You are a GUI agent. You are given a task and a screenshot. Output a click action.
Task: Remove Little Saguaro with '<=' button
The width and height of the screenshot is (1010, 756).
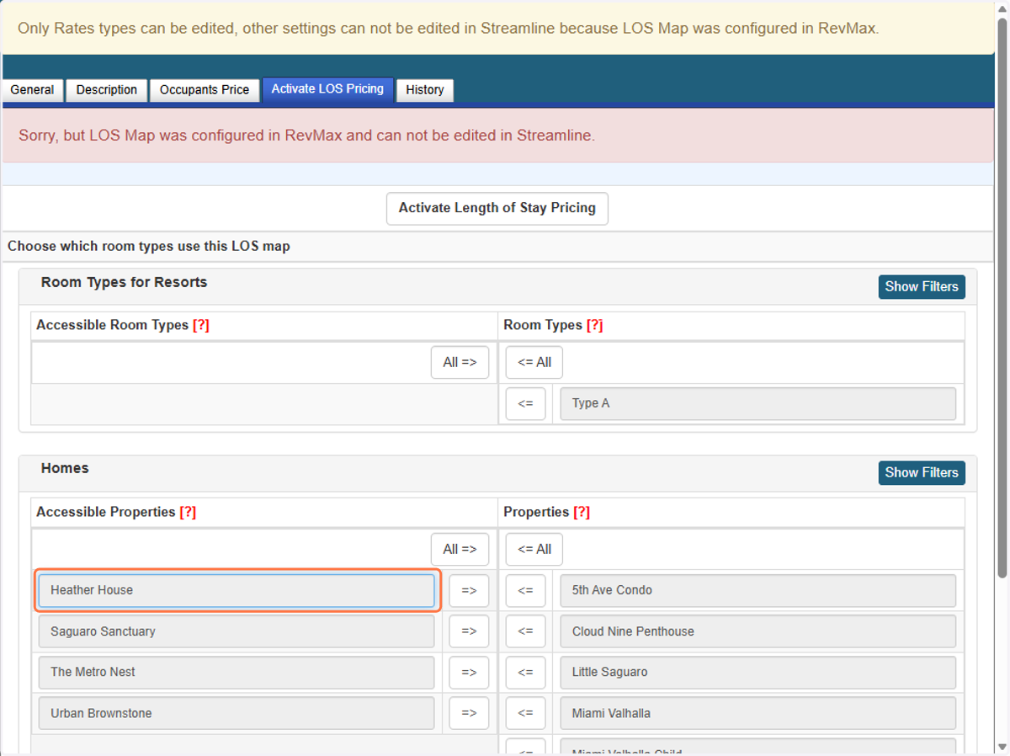[x=526, y=672]
